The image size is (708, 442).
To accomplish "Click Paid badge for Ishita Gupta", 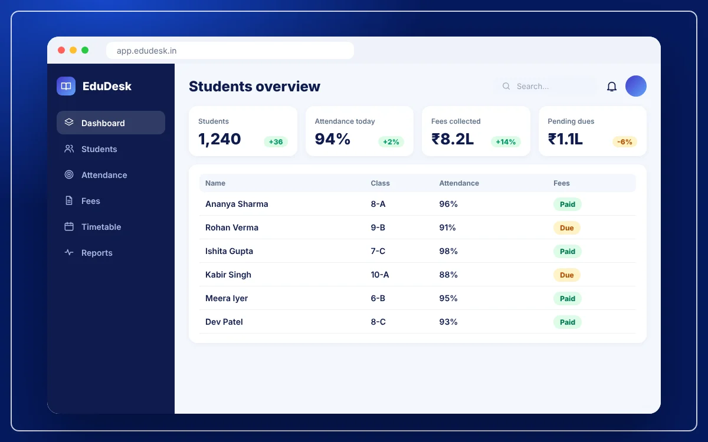I will pyautogui.click(x=568, y=251).
